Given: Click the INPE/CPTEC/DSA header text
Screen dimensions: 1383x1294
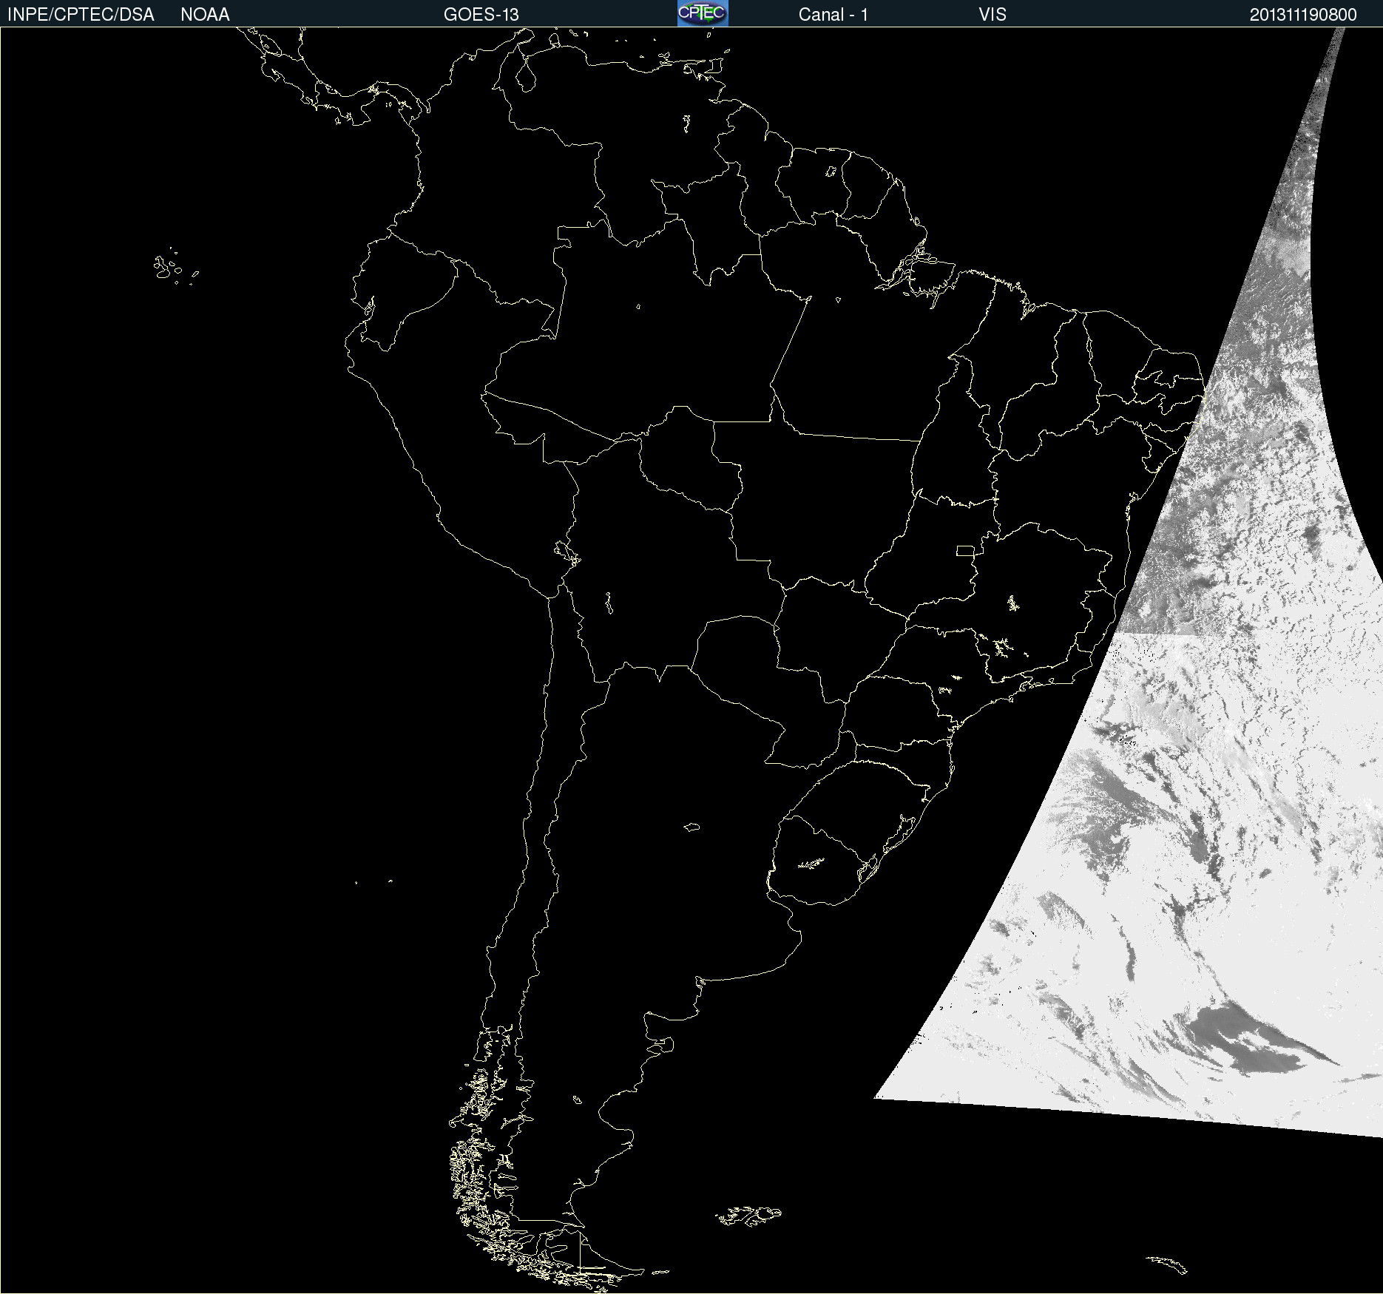Looking at the screenshot, I should 81,15.
